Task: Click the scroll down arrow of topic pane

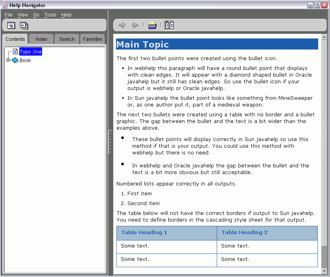Action: tap(324, 271)
